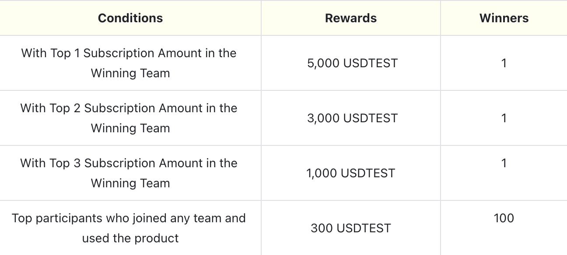Click "Winning Team" text in the Top 2 row
This screenshot has height=255, width=567.
point(130,128)
